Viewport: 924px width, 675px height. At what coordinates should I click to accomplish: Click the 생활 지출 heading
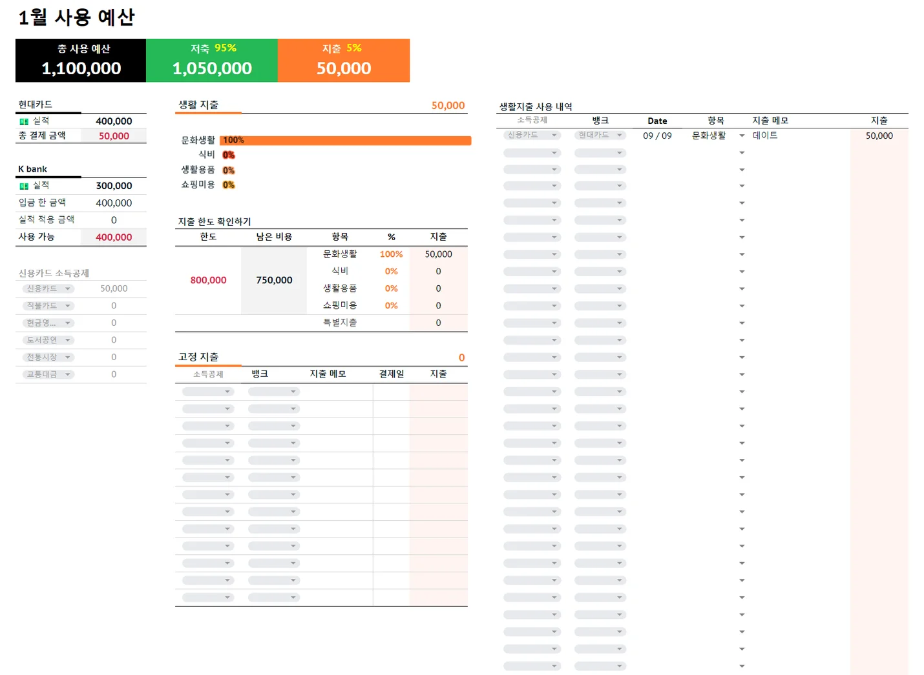pyautogui.click(x=198, y=105)
